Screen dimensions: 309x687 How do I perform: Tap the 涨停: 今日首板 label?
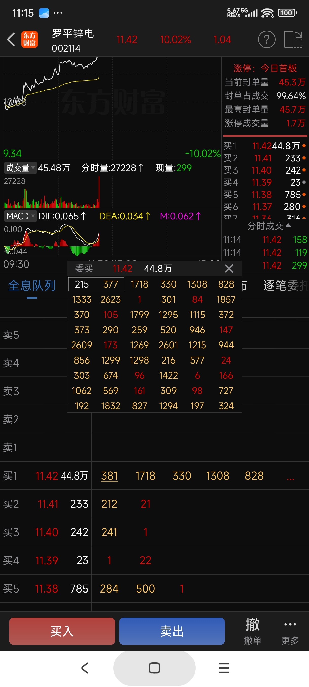pos(265,68)
